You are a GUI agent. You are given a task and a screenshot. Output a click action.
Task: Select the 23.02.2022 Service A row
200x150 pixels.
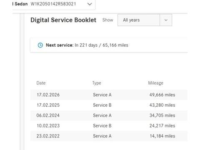109,136
